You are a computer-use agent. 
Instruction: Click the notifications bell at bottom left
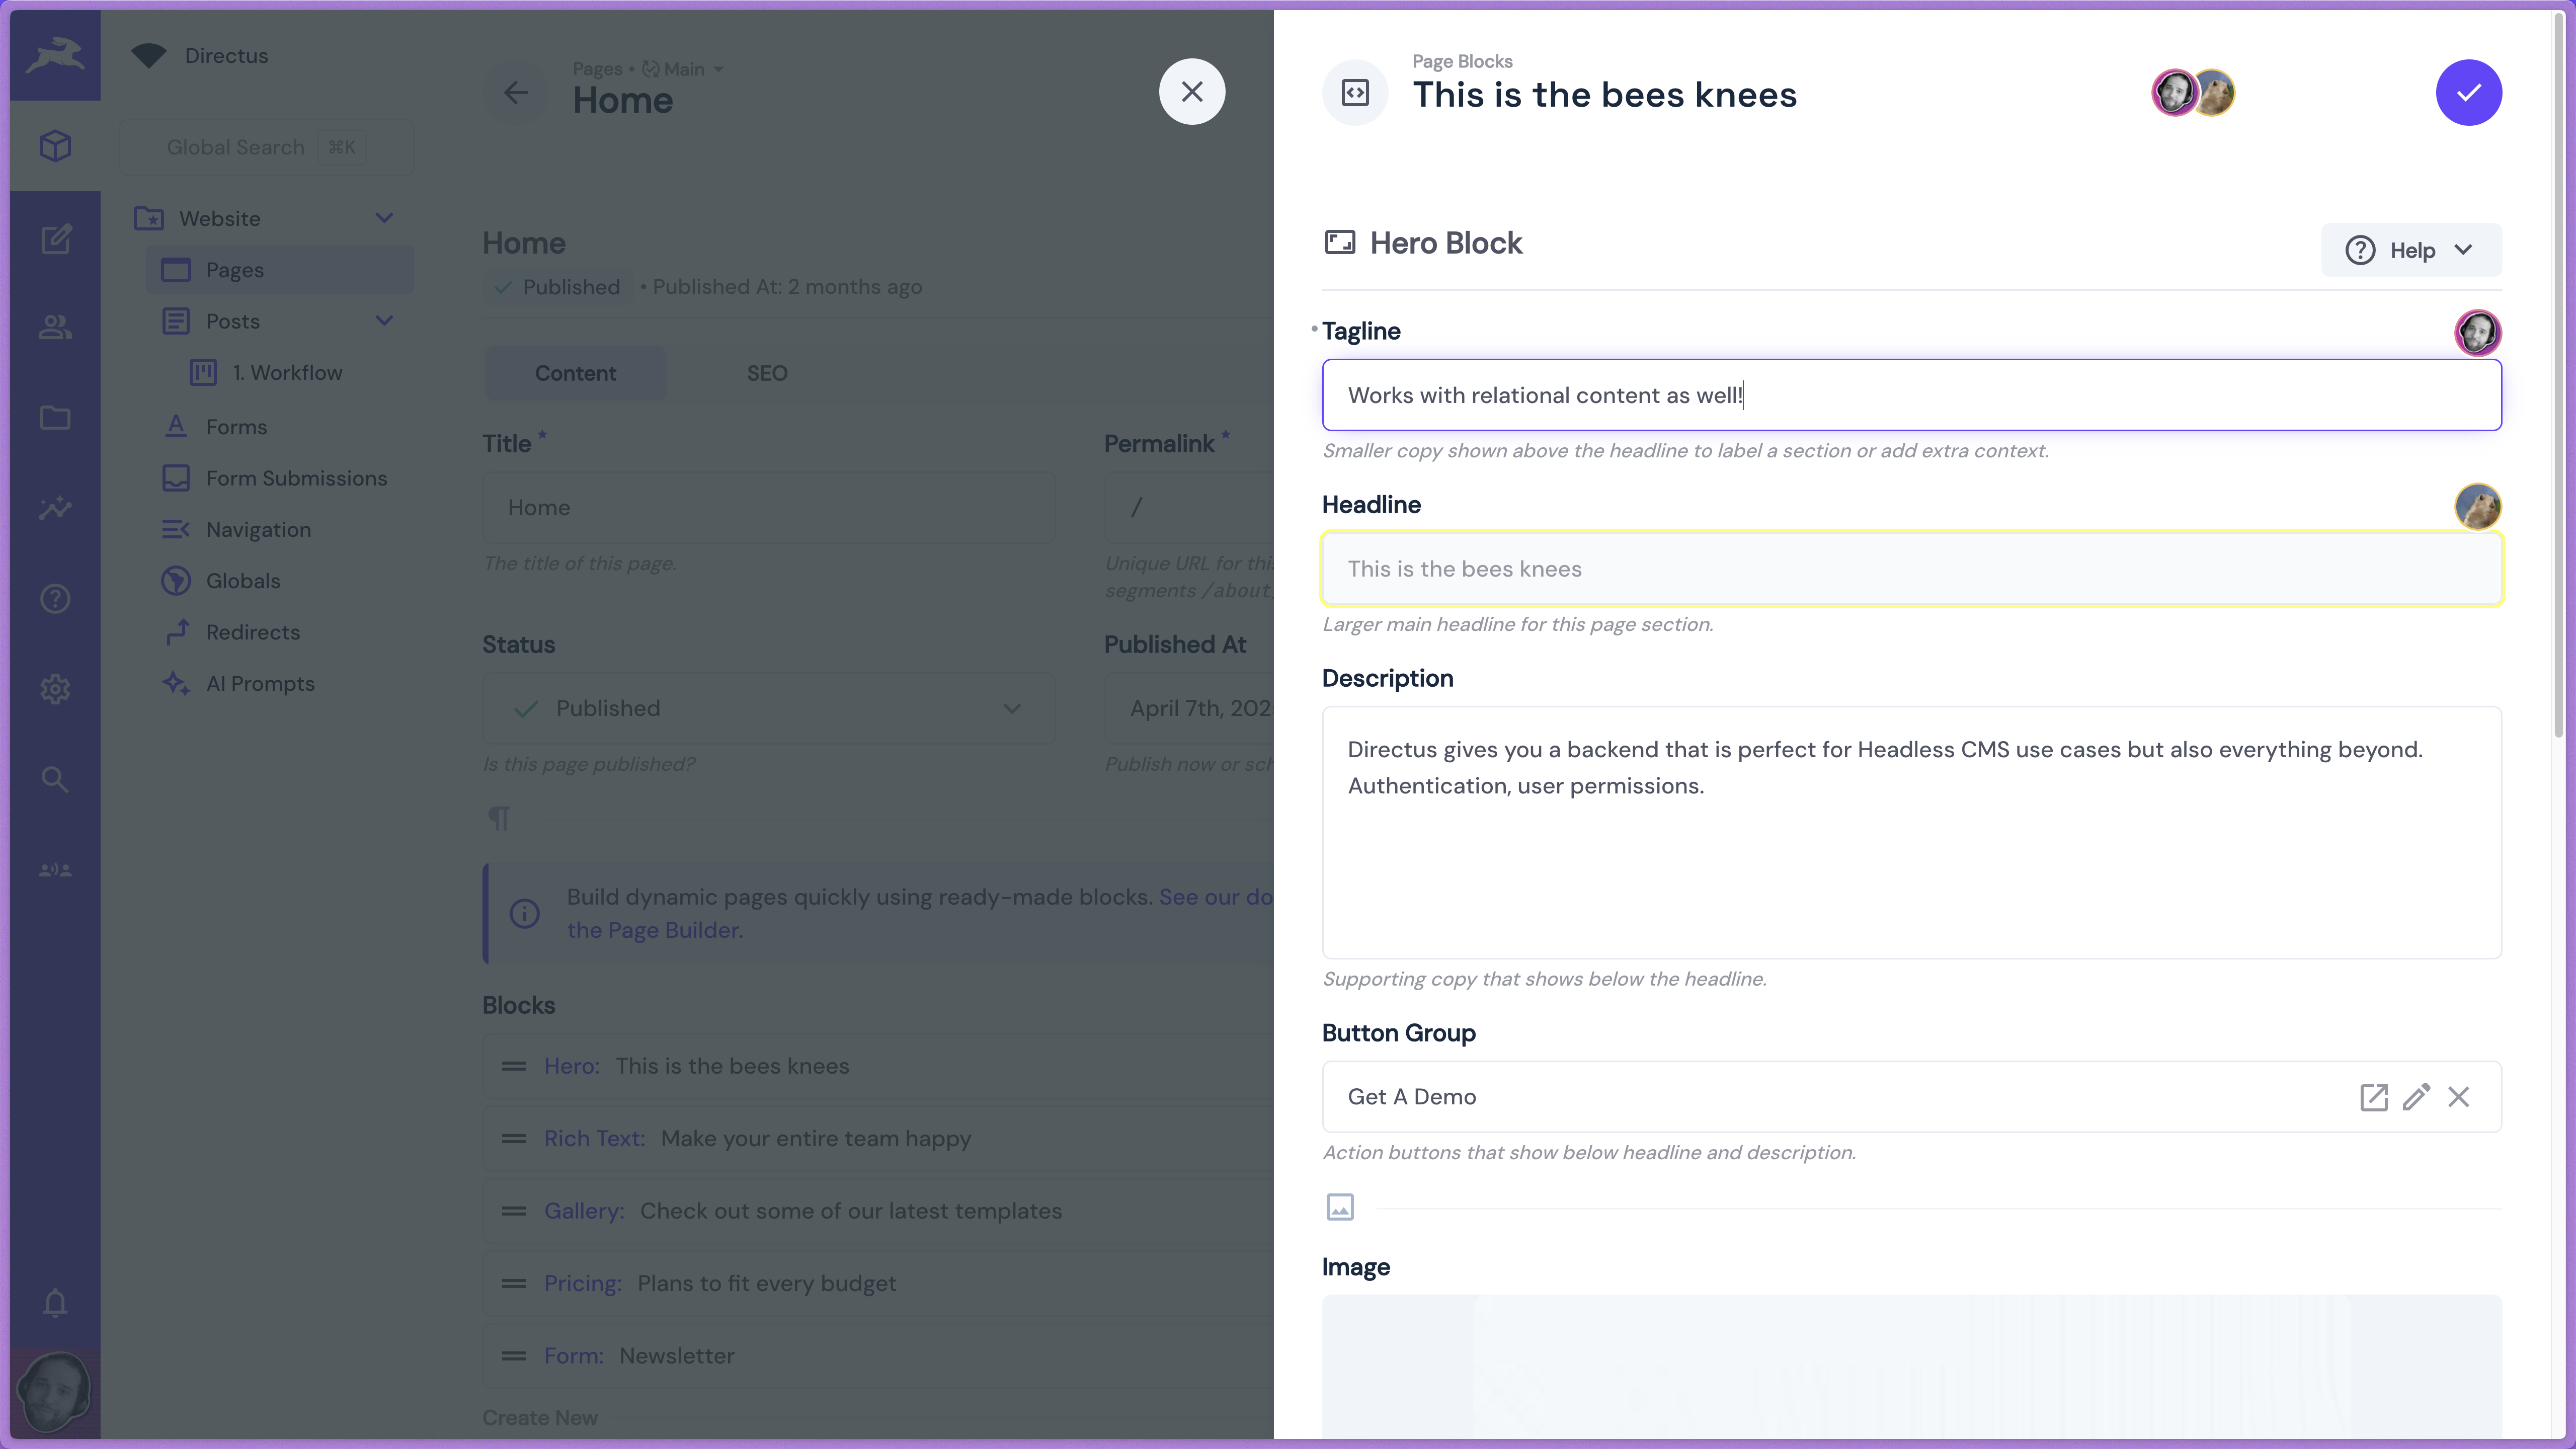(x=54, y=1303)
